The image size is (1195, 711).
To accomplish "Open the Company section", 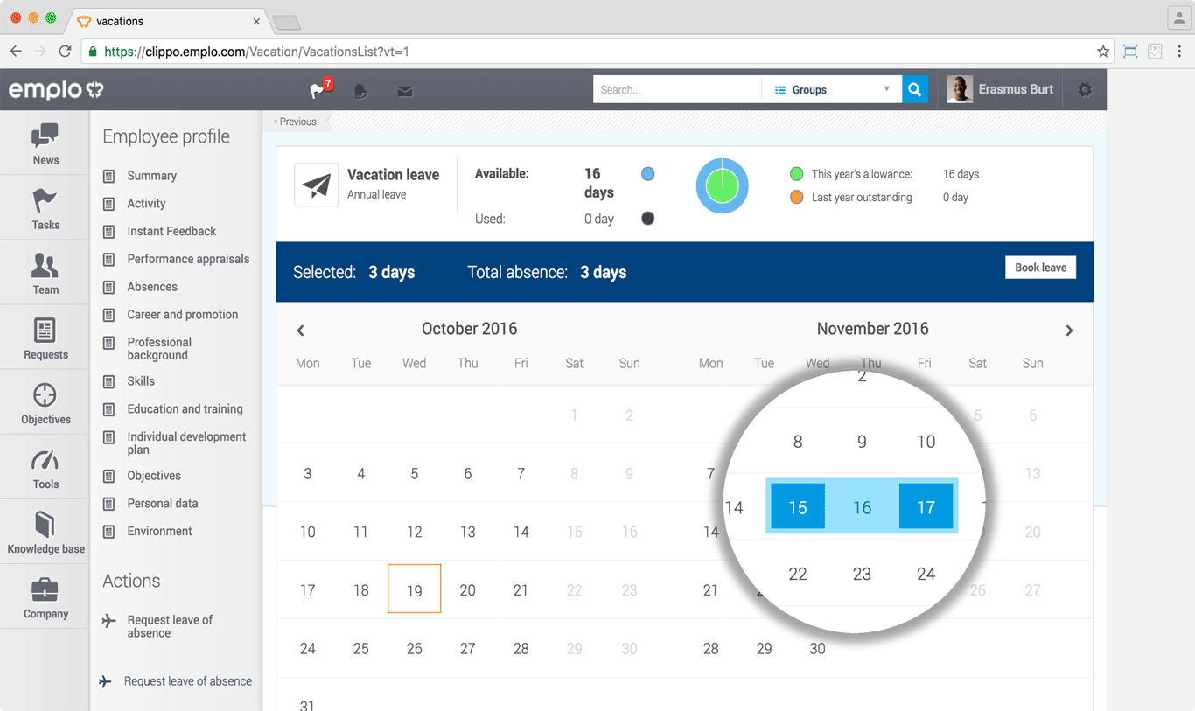I will tap(44, 596).
